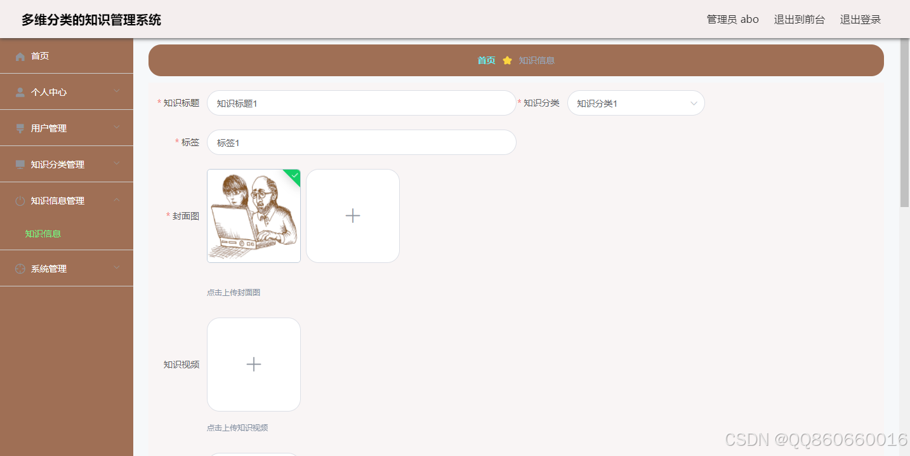Click the 用户管理 user icon
The width and height of the screenshot is (910, 456).
pos(19,128)
